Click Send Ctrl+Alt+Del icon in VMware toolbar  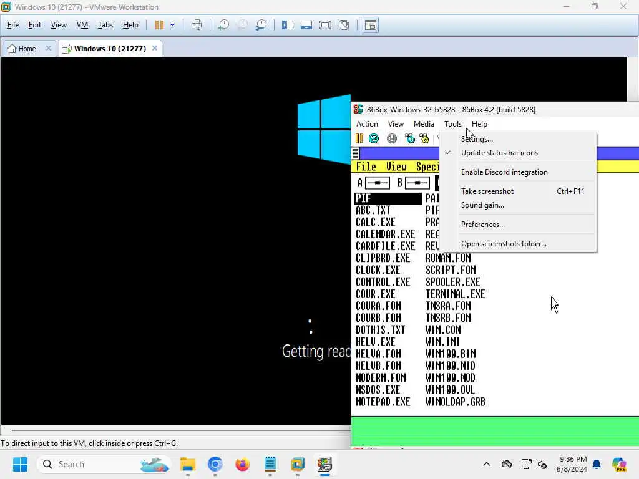pos(197,25)
